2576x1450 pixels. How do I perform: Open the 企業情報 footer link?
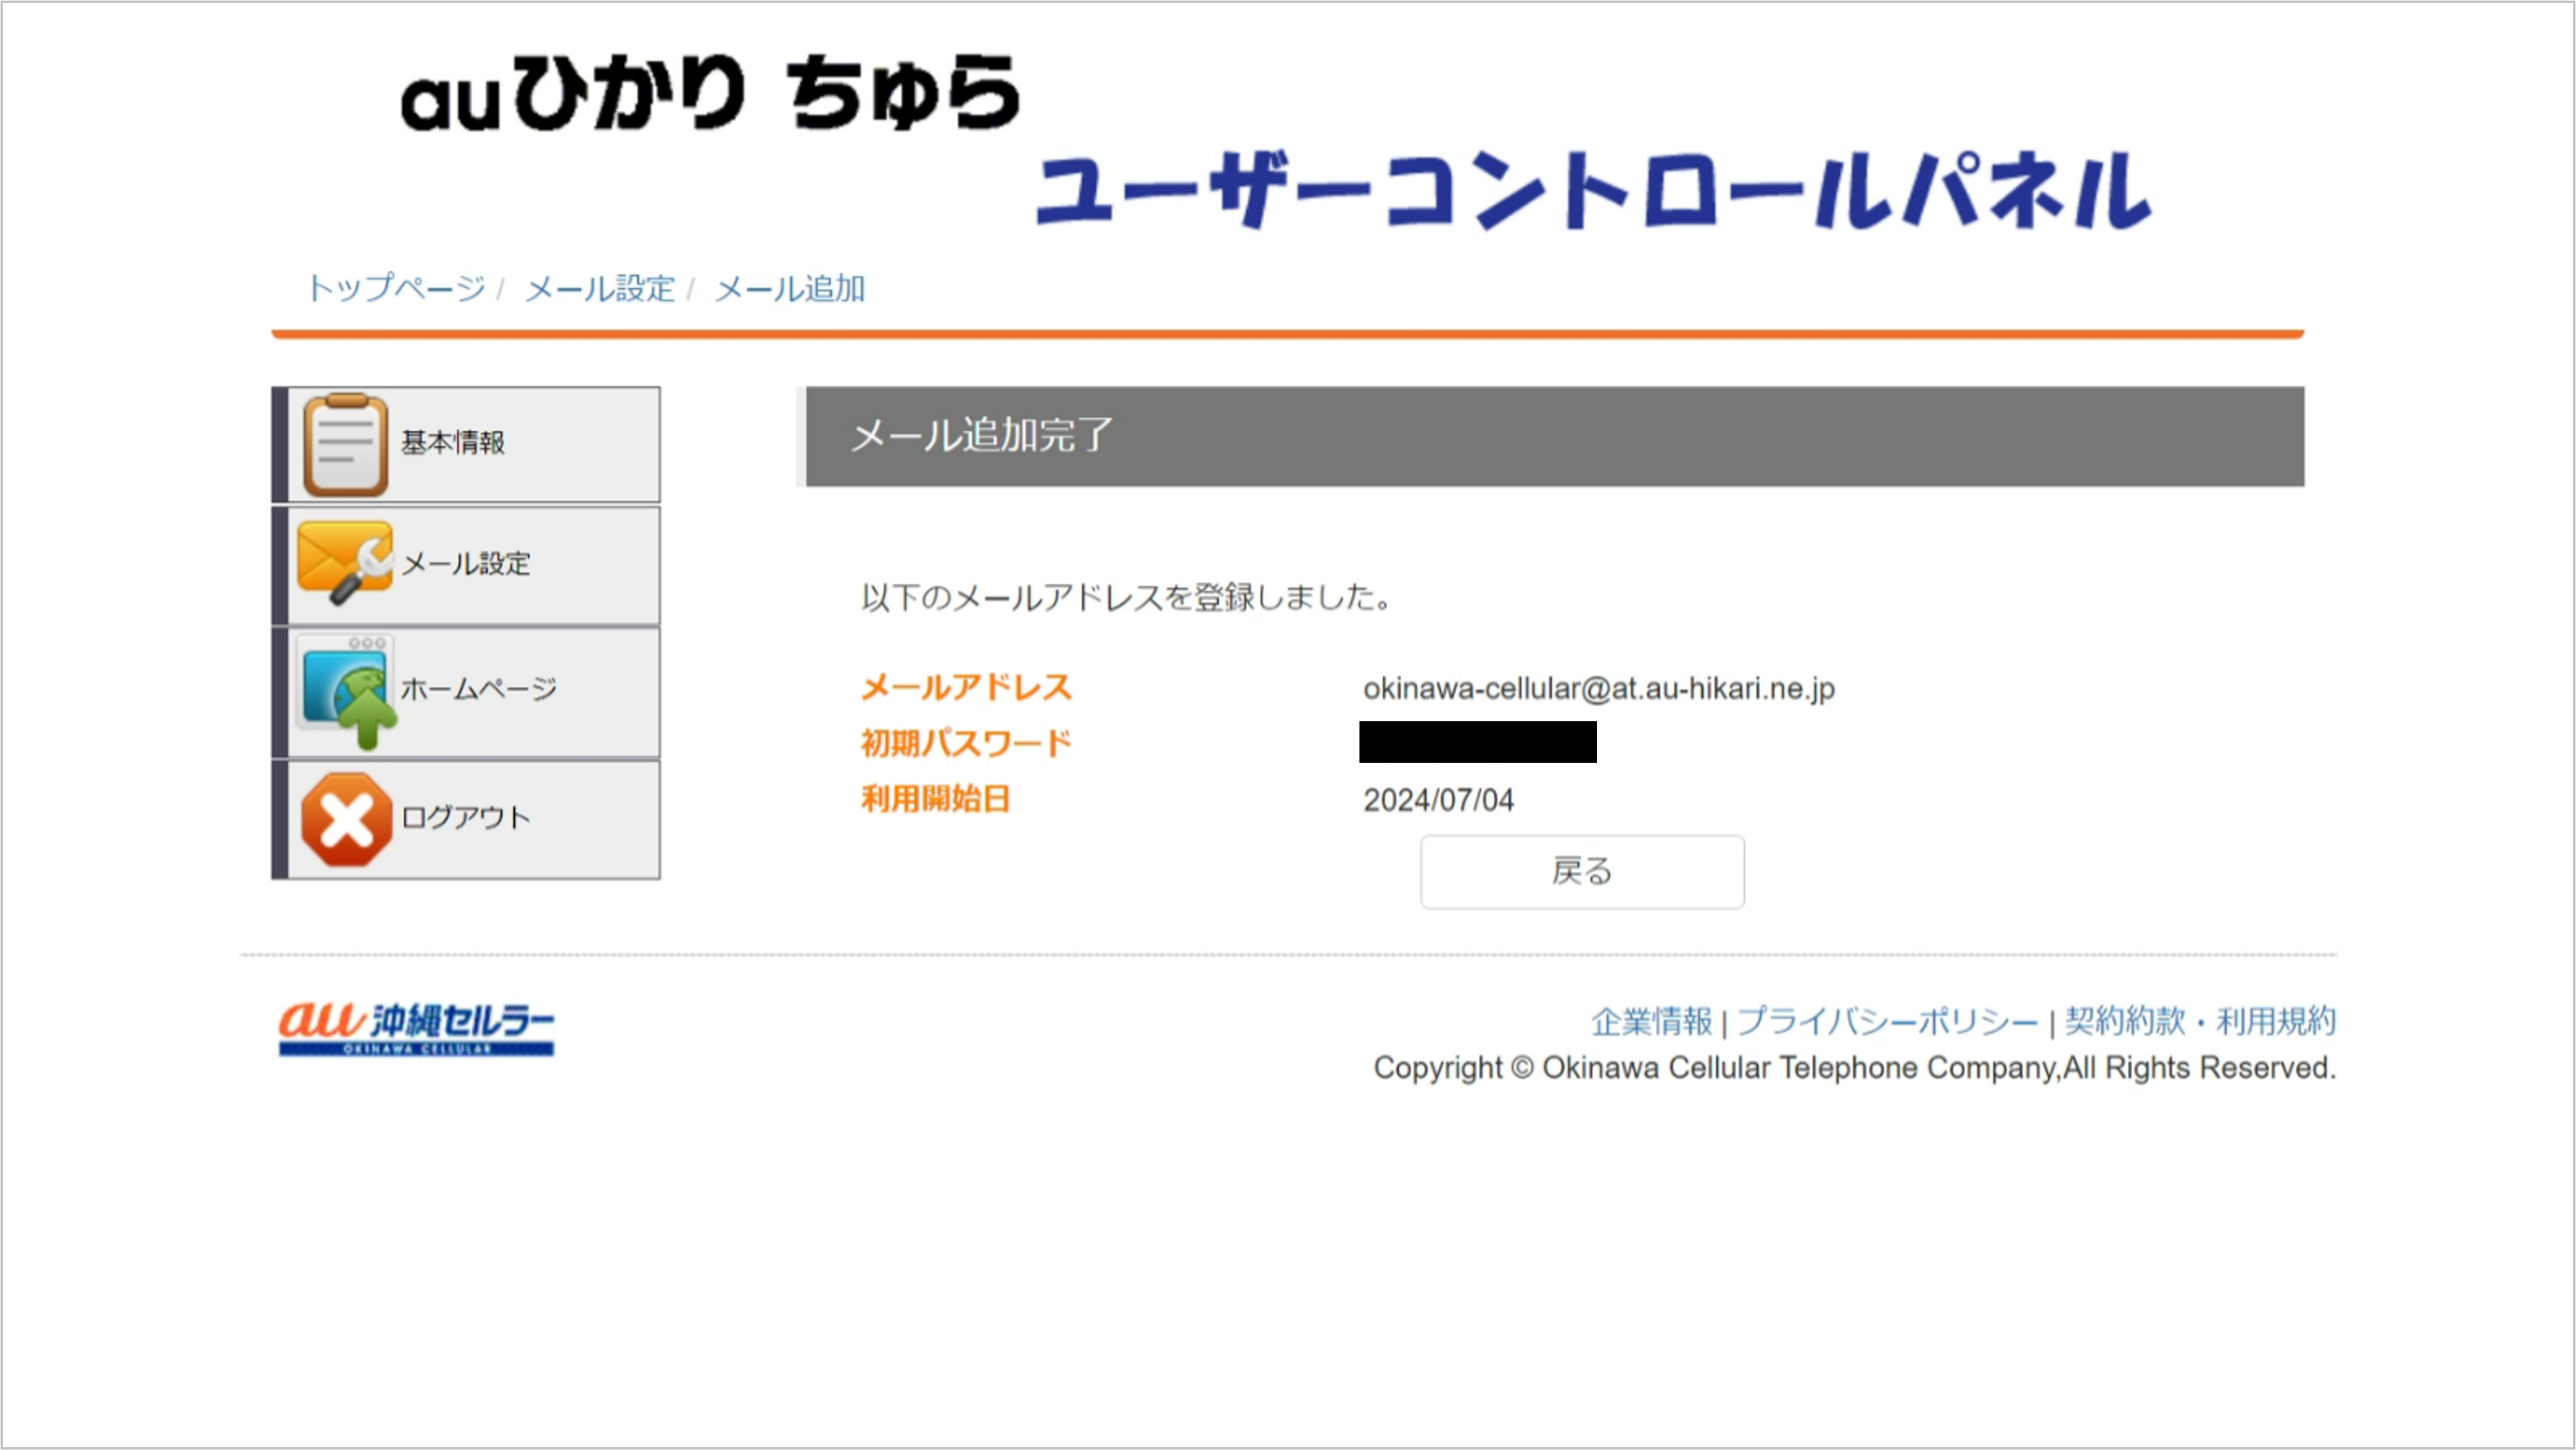[x=1652, y=1021]
